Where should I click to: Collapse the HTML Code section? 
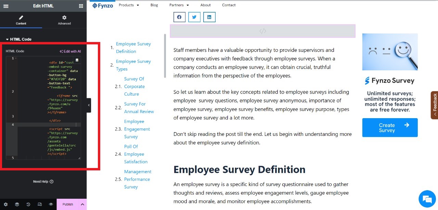[x=19, y=39]
